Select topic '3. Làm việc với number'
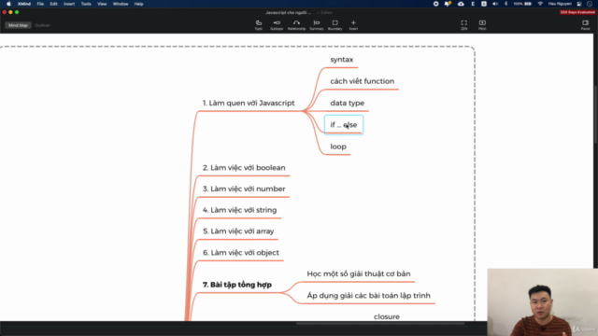Screen dimensions: 598x336 coord(244,189)
